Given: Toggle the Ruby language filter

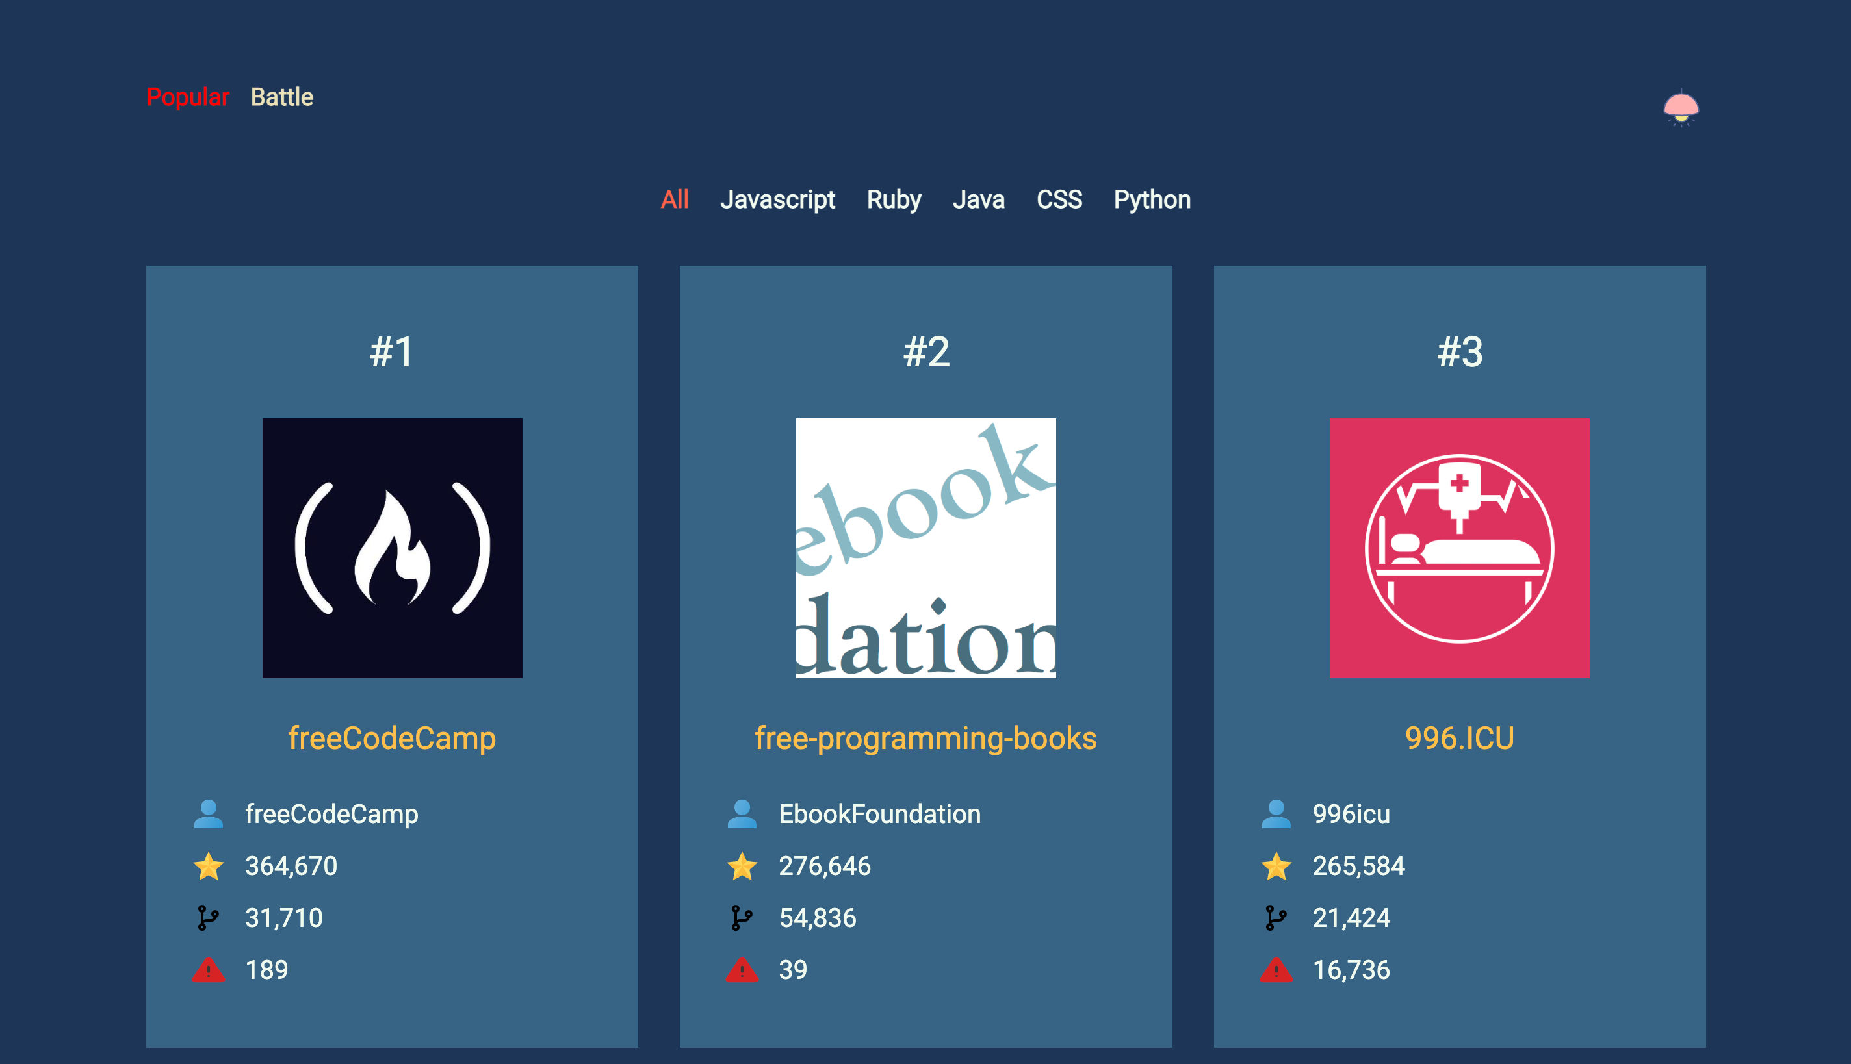Looking at the screenshot, I should pyautogui.click(x=894, y=198).
